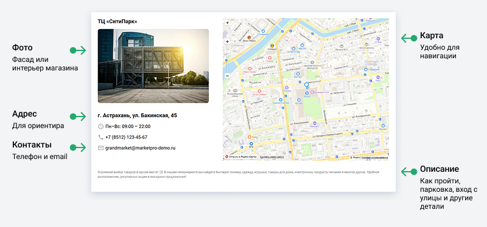Click the red Люкс Смарт marker
This screenshot has height=227, width=487.
tap(250, 69)
